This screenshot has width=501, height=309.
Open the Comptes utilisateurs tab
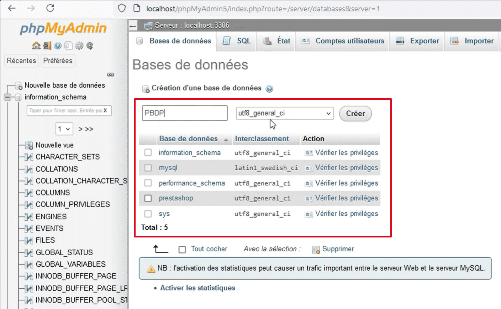[343, 41]
